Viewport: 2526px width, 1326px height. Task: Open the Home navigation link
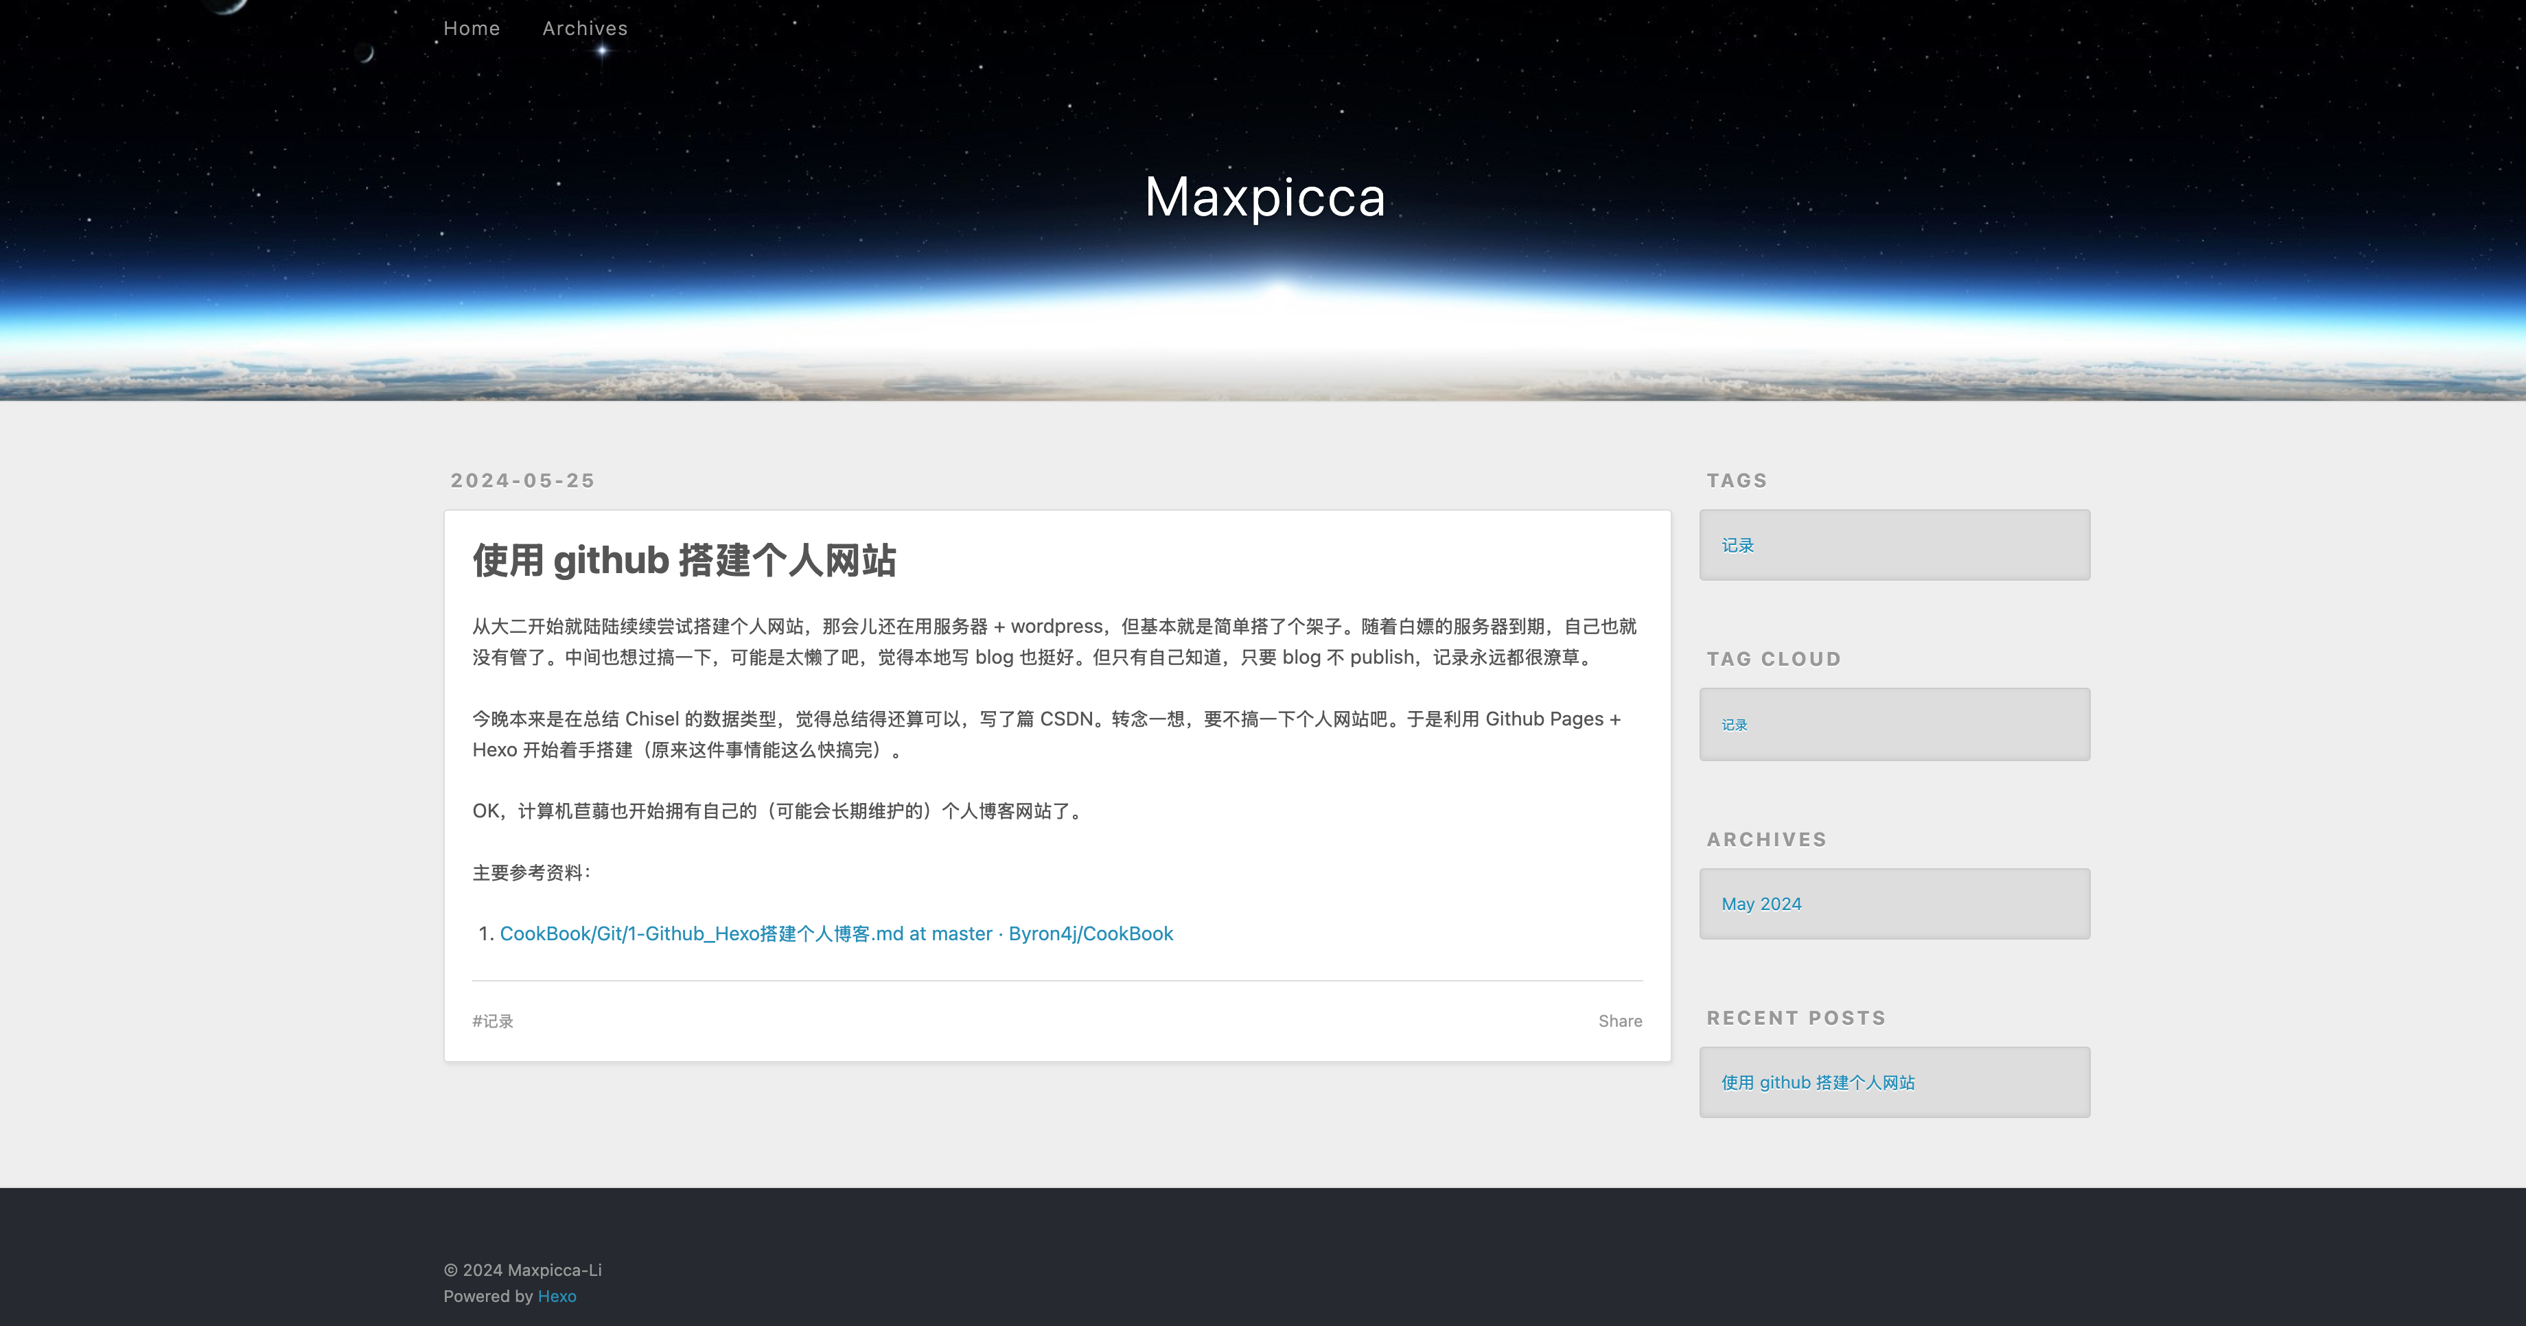[472, 28]
